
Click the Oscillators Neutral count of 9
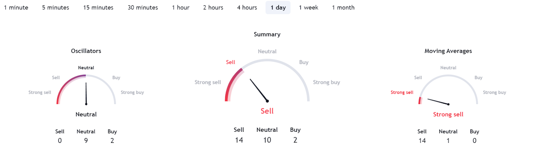click(86, 141)
